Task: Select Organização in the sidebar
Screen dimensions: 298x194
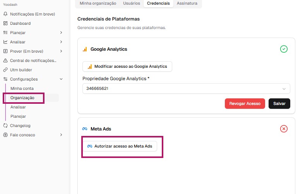Action: click(22, 98)
